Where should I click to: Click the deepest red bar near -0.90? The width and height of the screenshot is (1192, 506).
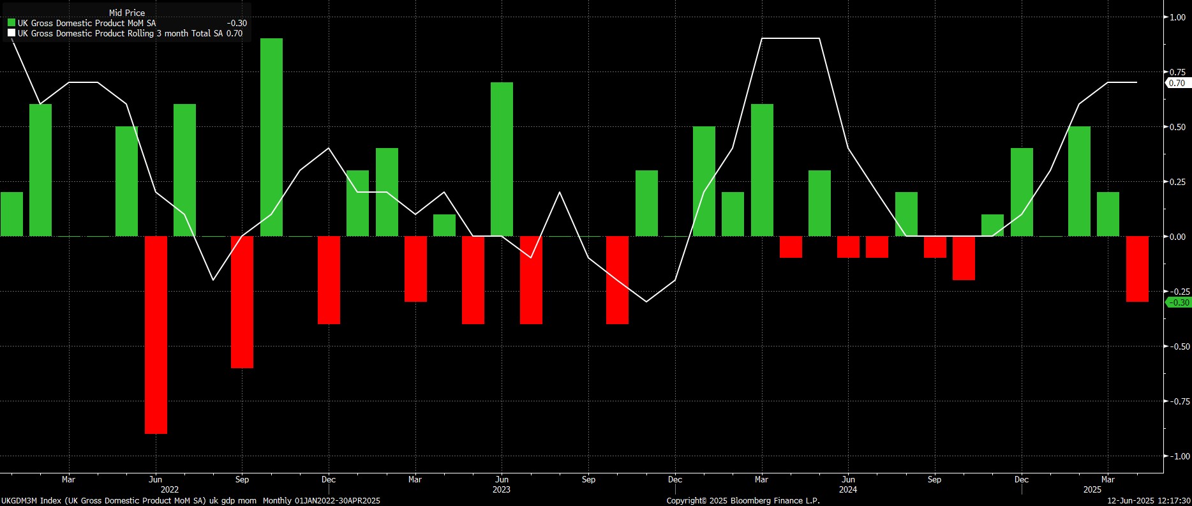(x=156, y=335)
